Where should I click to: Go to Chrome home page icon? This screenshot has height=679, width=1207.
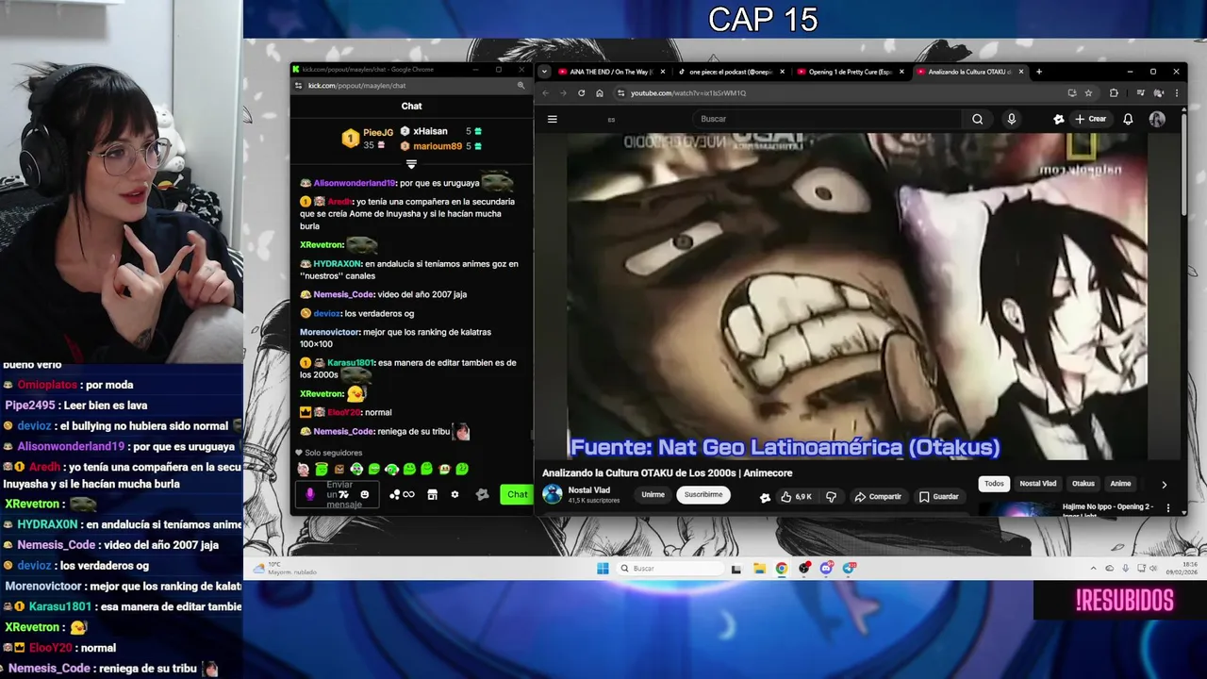tap(599, 93)
